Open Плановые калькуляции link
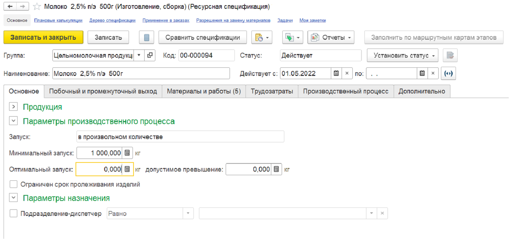This screenshot has width=509, height=239. click(x=58, y=20)
